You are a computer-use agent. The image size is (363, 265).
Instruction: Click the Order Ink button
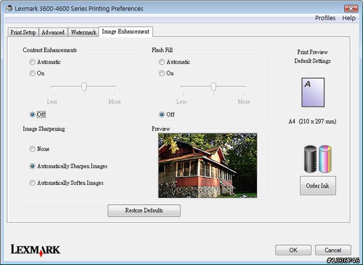coord(318,186)
